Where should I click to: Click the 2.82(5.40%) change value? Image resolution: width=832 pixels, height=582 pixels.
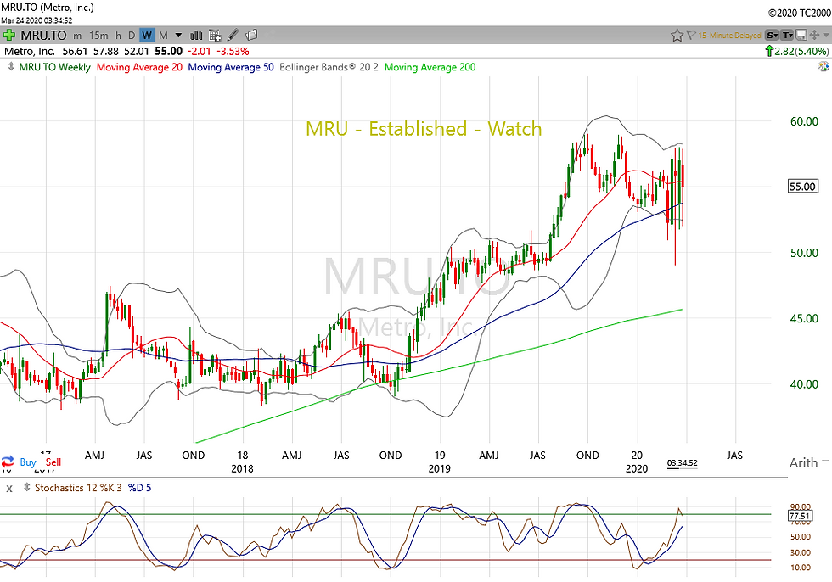pyautogui.click(x=801, y=51)
